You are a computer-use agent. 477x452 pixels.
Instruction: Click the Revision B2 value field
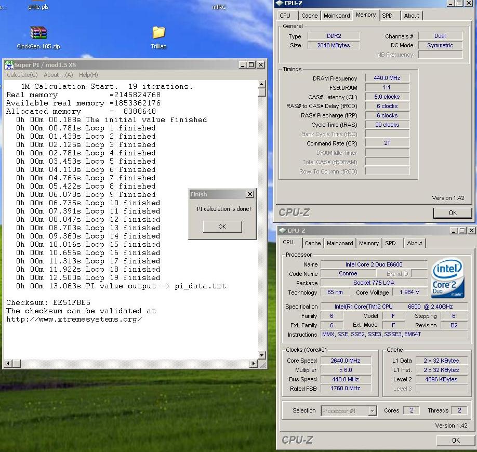point(454,325)
